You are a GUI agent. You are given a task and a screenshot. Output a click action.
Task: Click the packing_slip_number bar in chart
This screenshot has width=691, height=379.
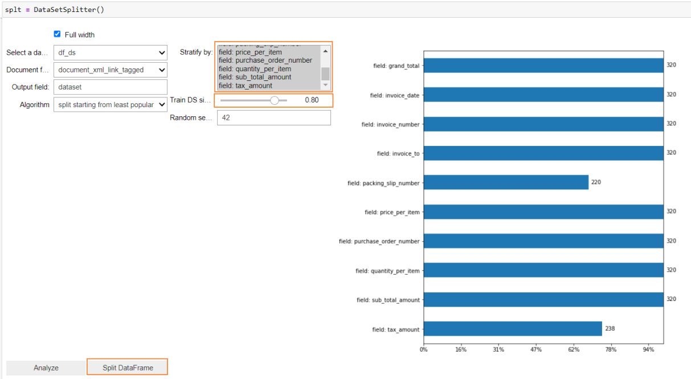coord(506,182)
